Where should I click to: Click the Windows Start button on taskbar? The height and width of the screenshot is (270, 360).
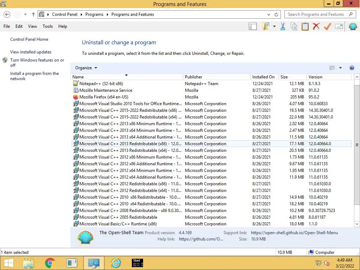9,263
